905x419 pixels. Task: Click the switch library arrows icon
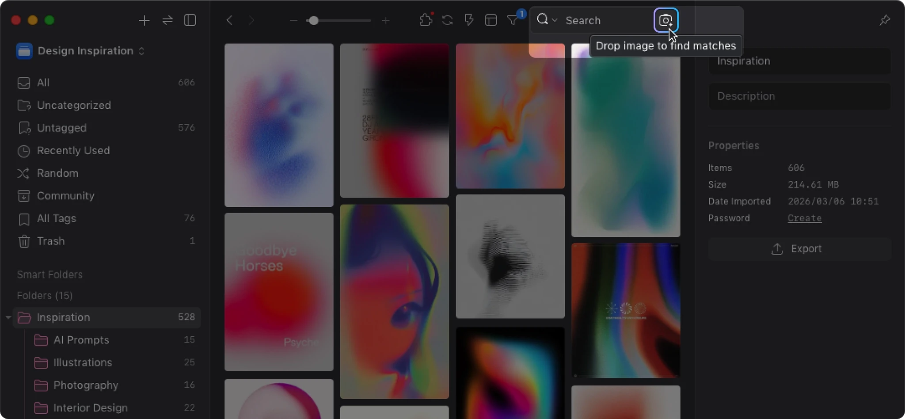[x=167, y=20]
